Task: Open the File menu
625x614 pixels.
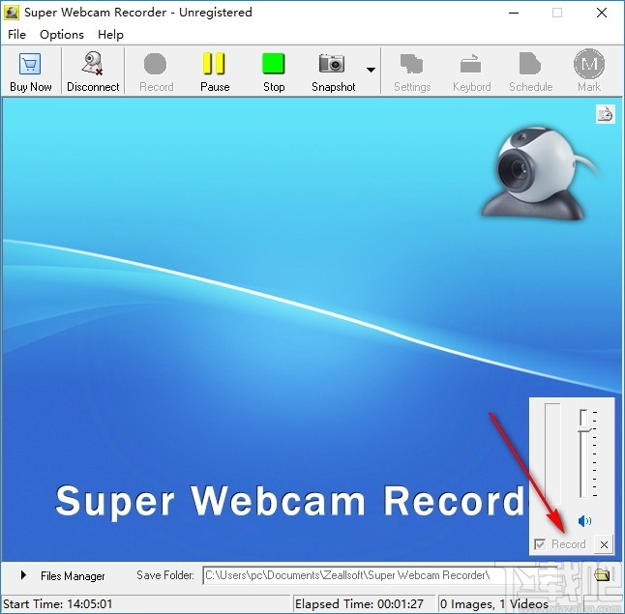Action: [16, 35]
